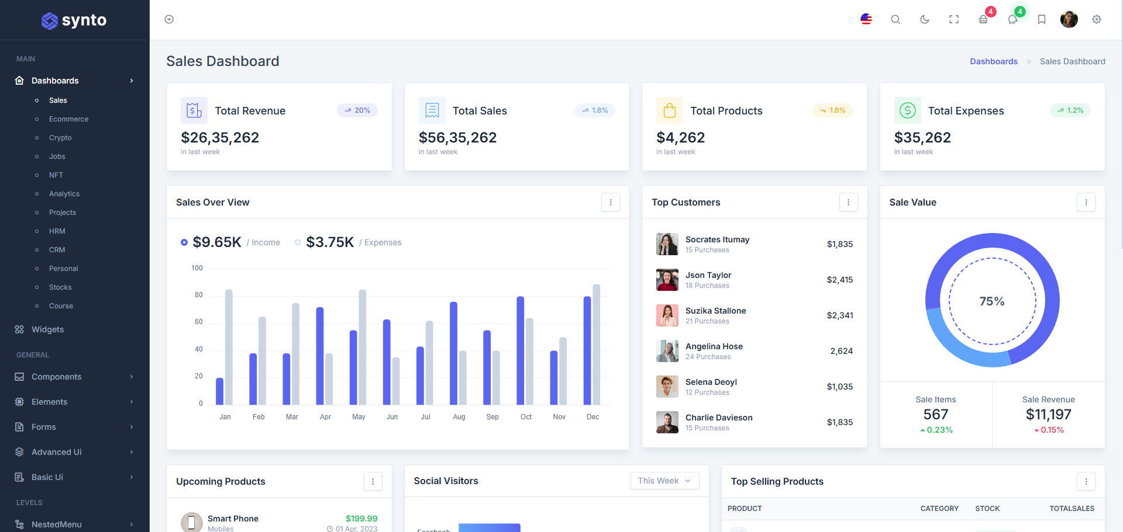
Task: Toggle the Income legend series
Action: coord(230,242)
